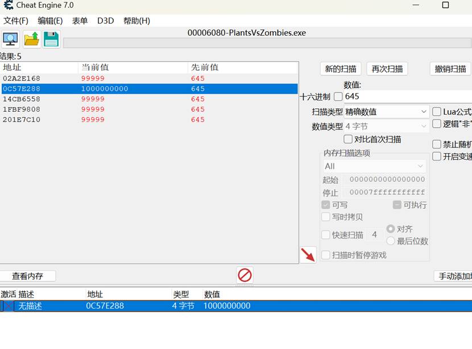Click the 手动添加 address button
Screen dimensions: 472x349
[x=453, y=276]
